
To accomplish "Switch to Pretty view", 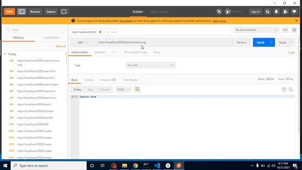I will [x=77, y=90].
